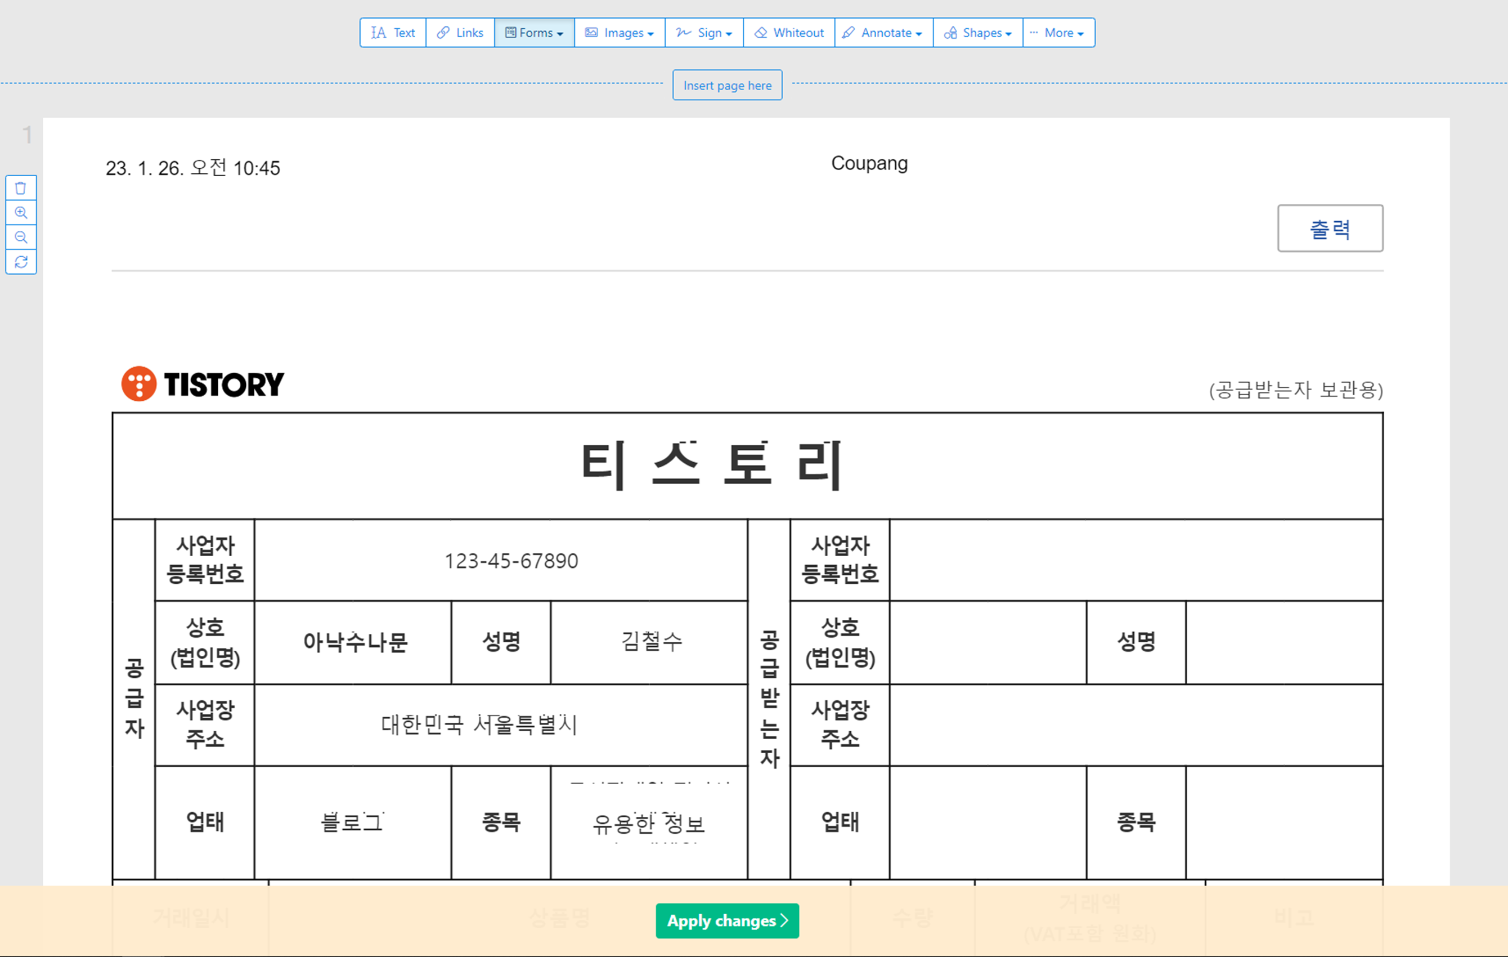This screenshot has height=957, width=1508.
Task: Expand the Forms dropdown
Action: [534, 33]
